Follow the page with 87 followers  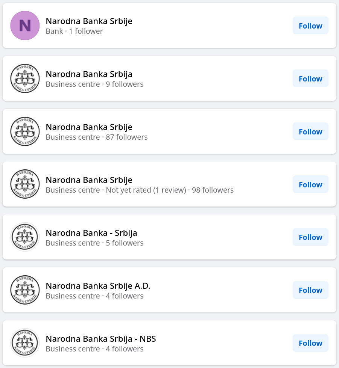pos(310,131)
